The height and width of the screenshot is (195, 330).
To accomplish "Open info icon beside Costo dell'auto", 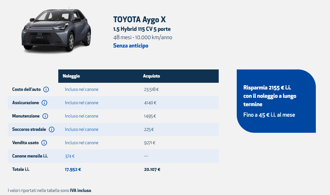I will click(46, 89).
